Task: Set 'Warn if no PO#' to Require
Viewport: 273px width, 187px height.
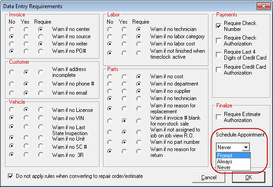Action: (x=41, y=51)
